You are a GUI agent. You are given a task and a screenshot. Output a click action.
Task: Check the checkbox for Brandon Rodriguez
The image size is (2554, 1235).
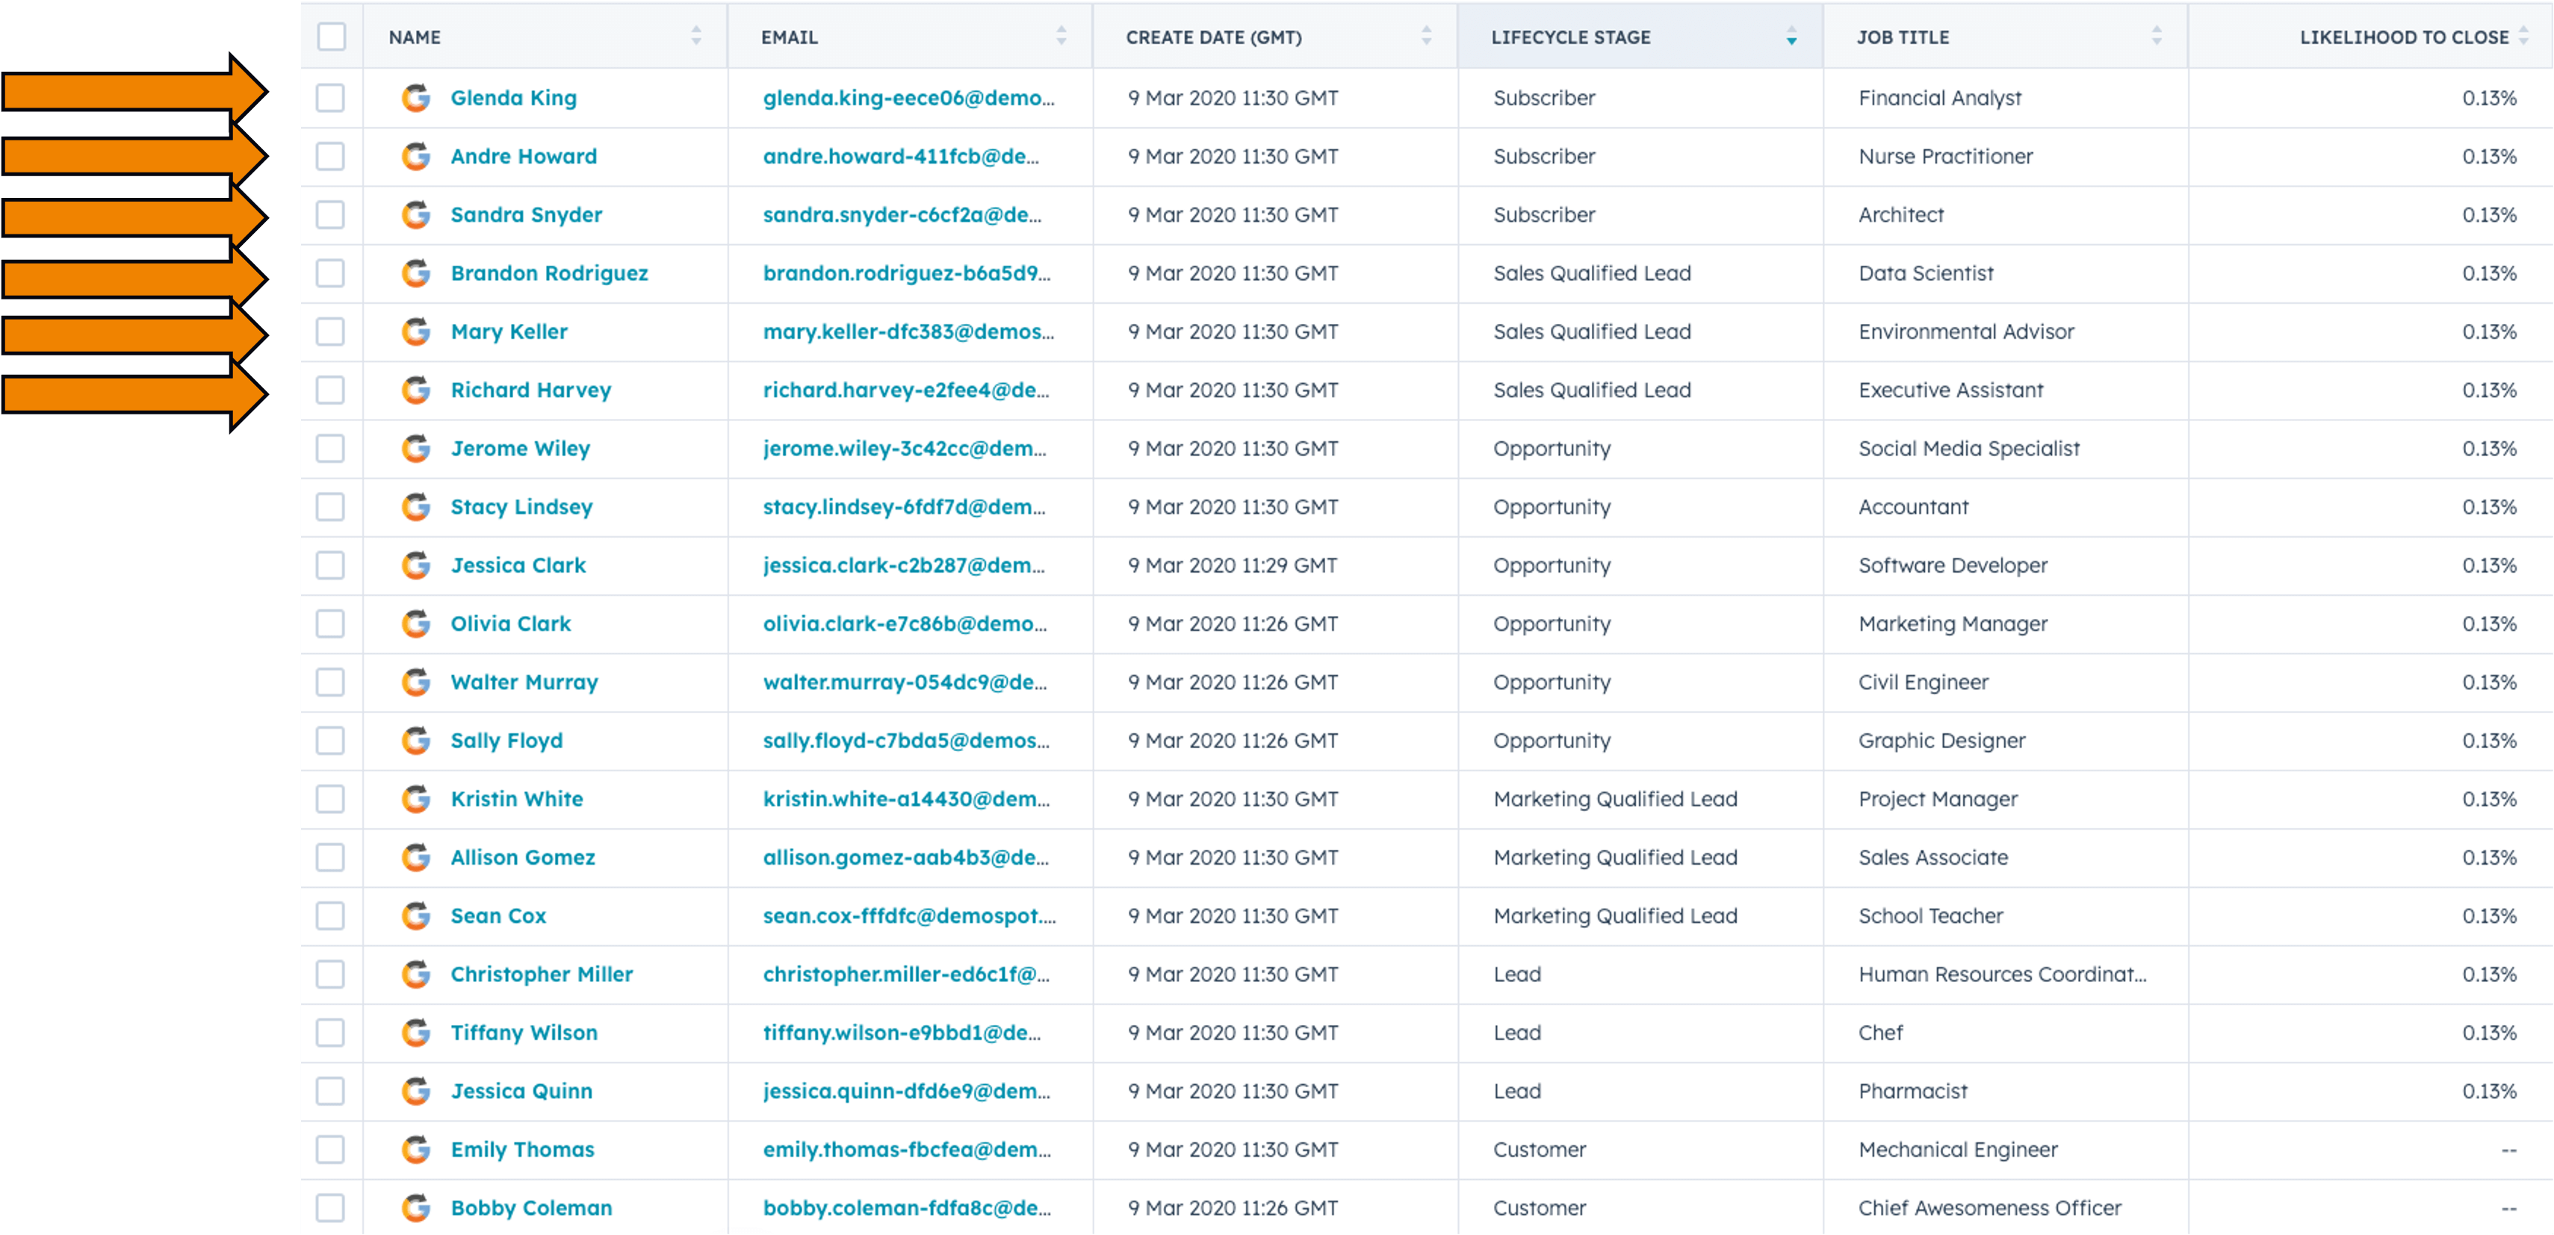tap(330, 273)
